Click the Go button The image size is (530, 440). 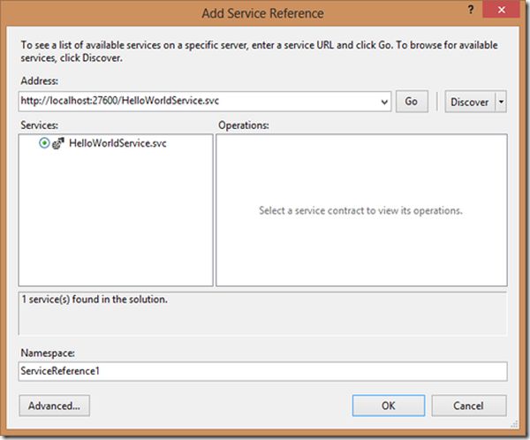click(412, 101)
